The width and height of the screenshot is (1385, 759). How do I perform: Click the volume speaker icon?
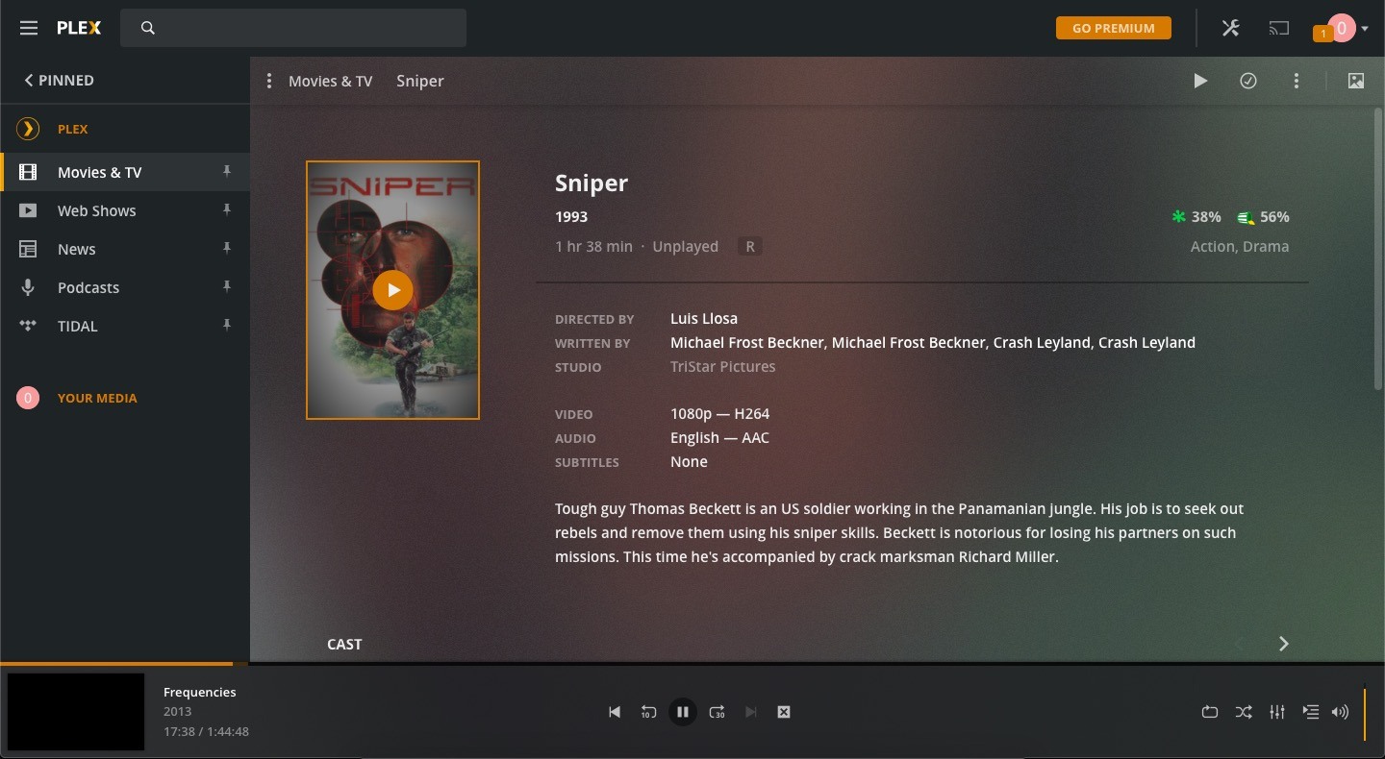(1341, 712)
